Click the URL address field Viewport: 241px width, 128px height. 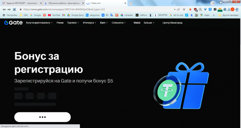point(98,9)
